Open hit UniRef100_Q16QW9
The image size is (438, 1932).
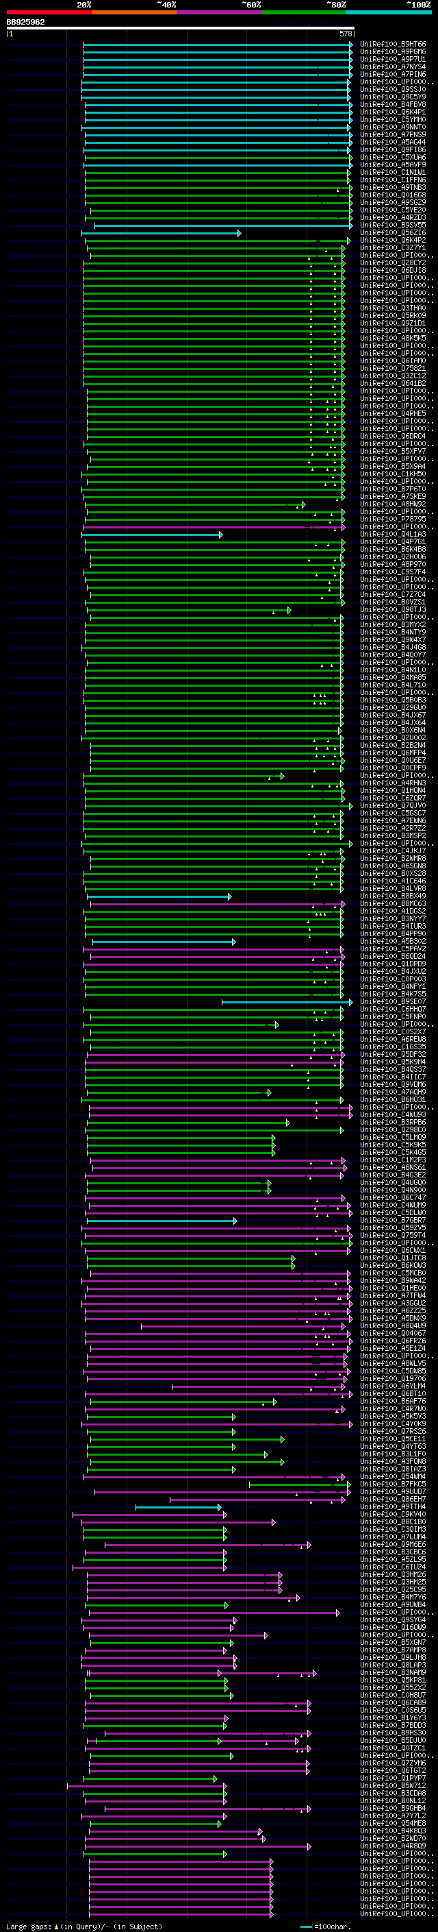393,1627
